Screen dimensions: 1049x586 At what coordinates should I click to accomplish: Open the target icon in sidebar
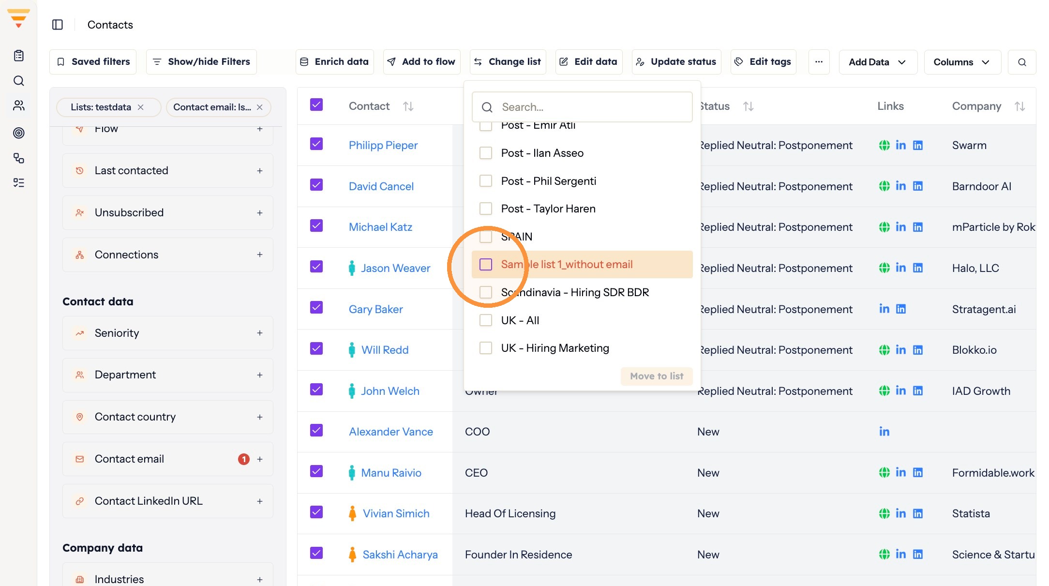pyautogui.click(x=19, y=133)
